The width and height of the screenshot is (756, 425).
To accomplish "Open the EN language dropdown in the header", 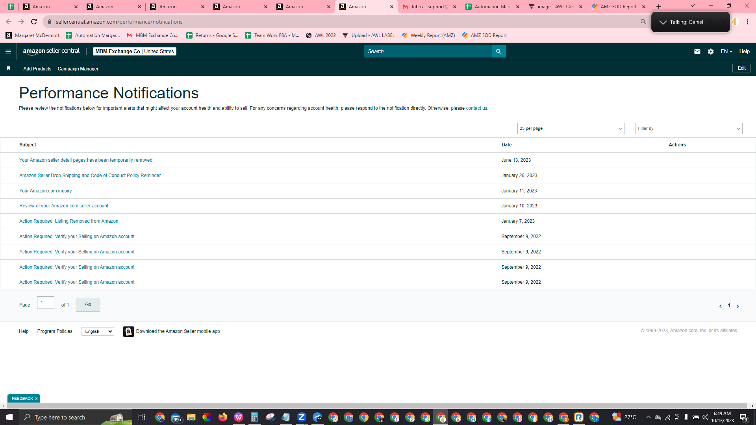I will click(x=726, y=52).
